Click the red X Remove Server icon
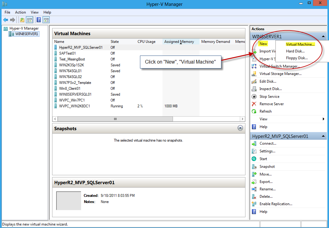329x228 pixels. pyautogui.click(x=254, y=104)
